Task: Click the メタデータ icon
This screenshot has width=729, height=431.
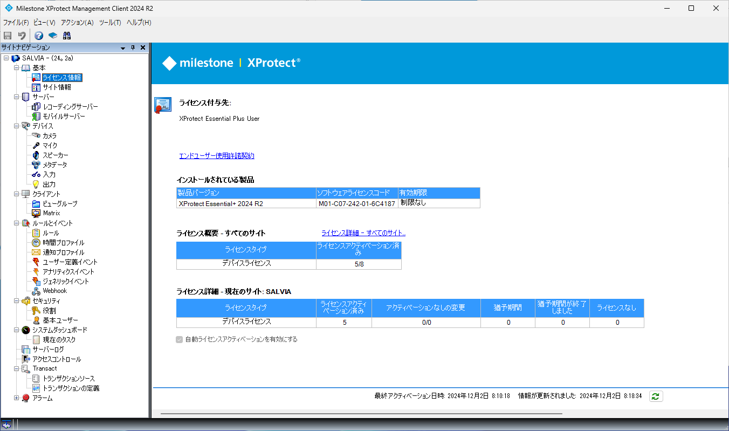Action: click(x=36, y=165)
